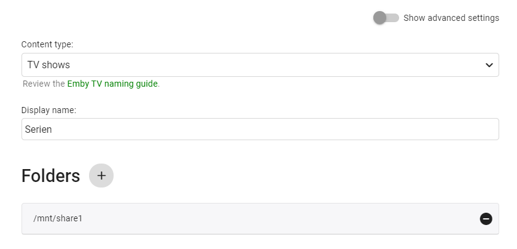This screenshot has width=517, height=249.
Task: Select the TV shows value in combo box
Action: (x=49, y=65)
